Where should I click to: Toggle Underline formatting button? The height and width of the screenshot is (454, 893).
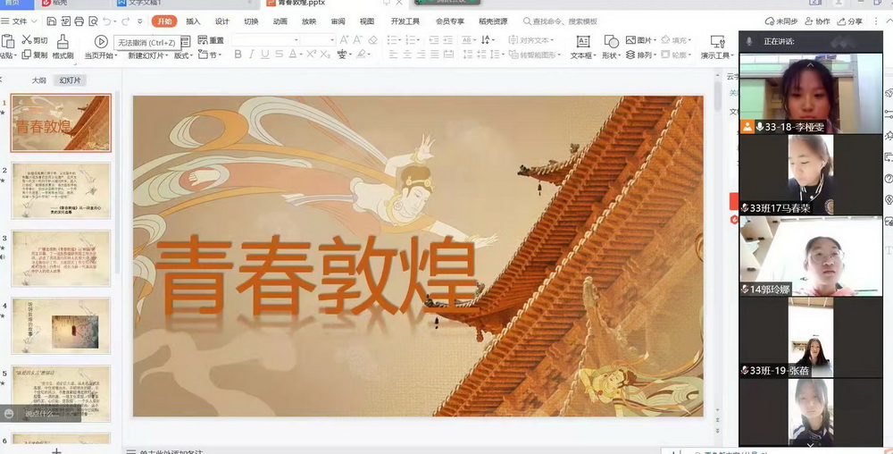tap(265, 55)
